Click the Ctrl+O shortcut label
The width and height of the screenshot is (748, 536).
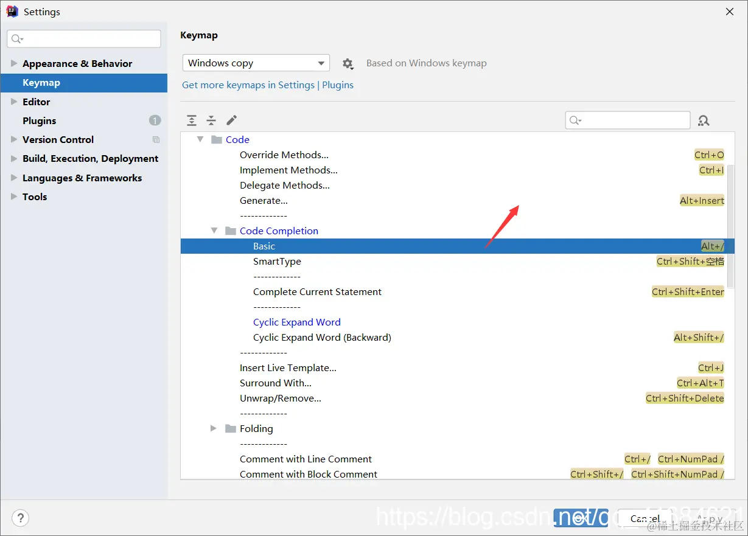[709, 155]
